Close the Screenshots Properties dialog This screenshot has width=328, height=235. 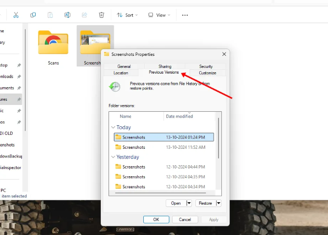pos(224,54)
